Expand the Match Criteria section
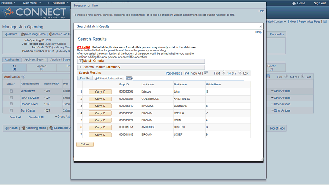The image size is (329, 185). (81, 61)
